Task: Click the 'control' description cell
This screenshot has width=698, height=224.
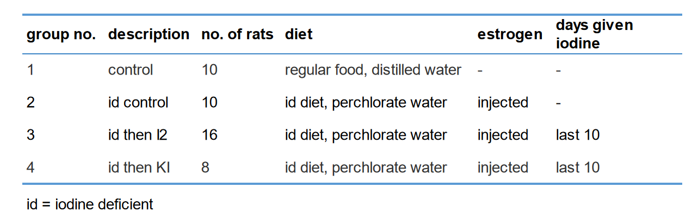Action: click(131, 70)
